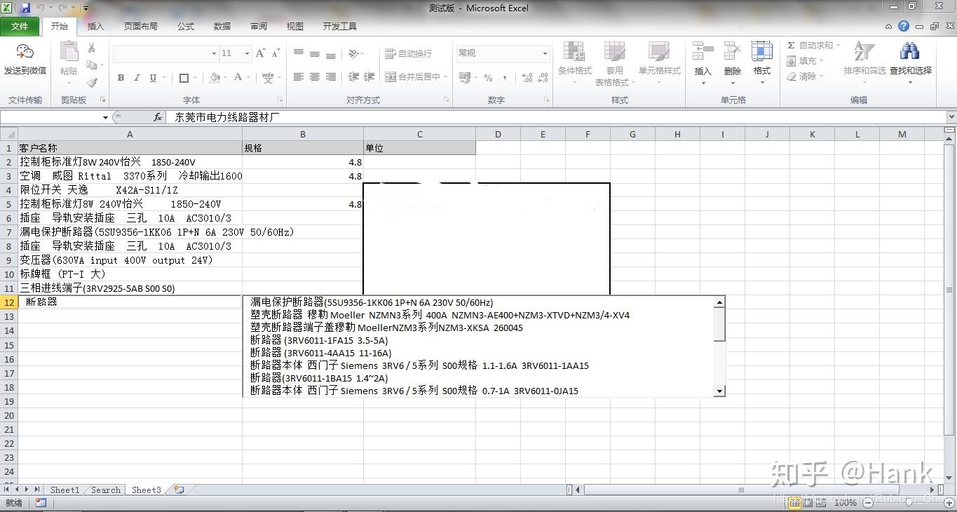This screenshot has width=957, height=512.
Task: Open the font dialog launcher
Action: coord(280,100)
